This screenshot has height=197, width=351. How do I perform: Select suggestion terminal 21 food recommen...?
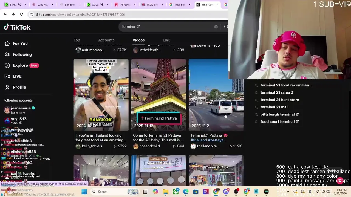286,85
